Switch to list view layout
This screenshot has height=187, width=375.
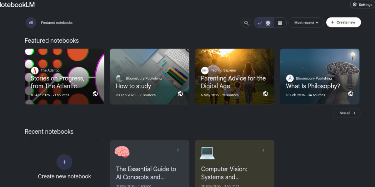(280, 23)
